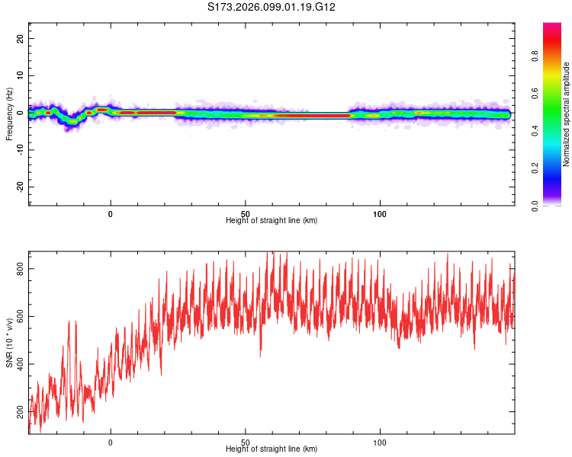
Task: Click the upper plot's "Height of straight line" label
Action: 272,220
